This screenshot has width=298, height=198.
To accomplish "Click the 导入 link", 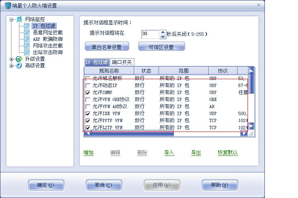I will coord(169,153).
